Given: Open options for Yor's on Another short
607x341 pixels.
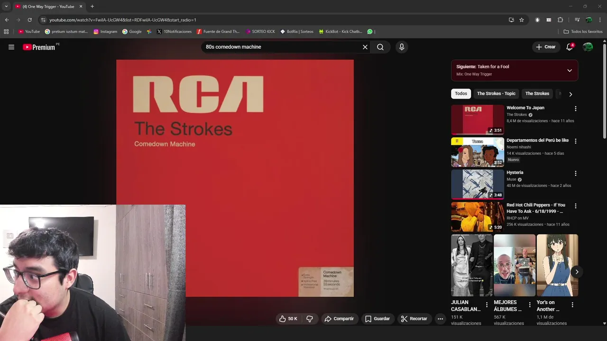Looking at the screenshot, I should pyautogui.click(x=572, y=305).
